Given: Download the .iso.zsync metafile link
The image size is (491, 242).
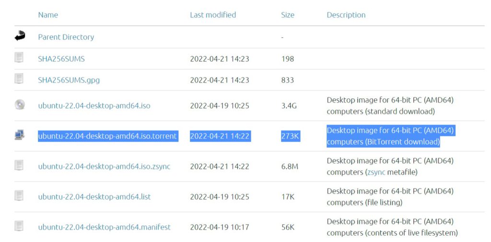Looking at the screenshot, I should click(104, 166).
